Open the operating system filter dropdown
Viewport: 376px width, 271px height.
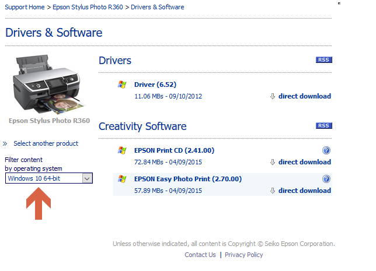49,178
